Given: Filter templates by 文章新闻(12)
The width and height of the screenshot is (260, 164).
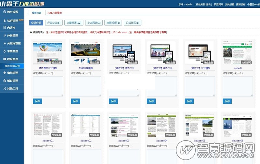Looking at the screenshot, I should pos(73,23).
